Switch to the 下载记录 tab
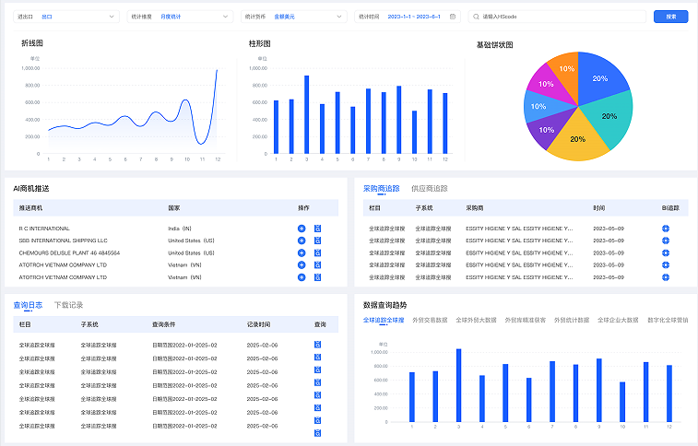 click(68, 304)
